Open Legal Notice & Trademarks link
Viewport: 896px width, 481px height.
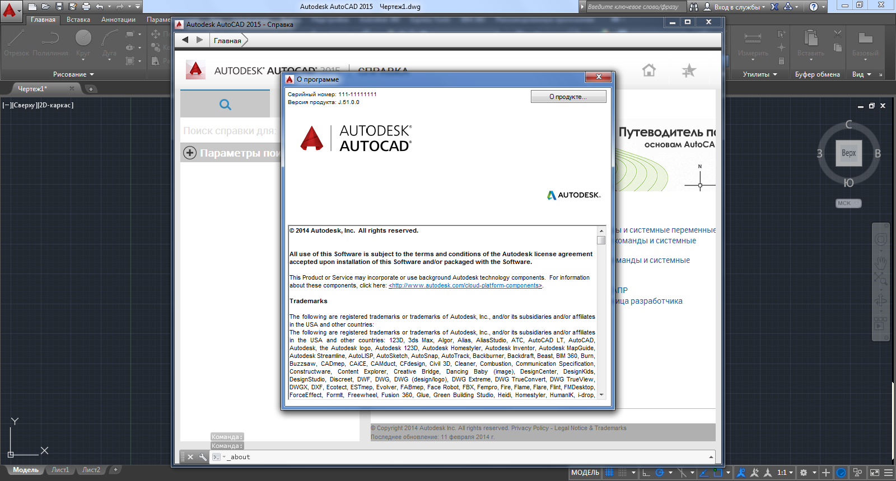click(x=590, y=428)
